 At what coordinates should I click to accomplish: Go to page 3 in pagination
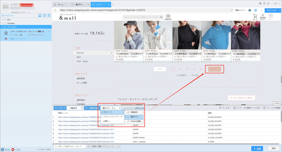(187, 69)
